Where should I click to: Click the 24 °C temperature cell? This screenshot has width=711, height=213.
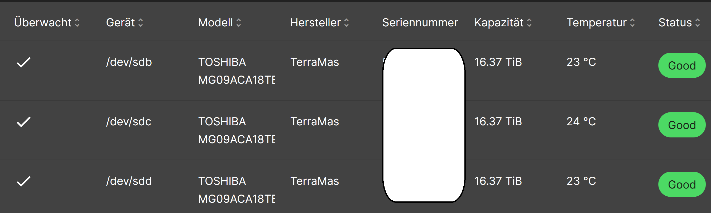581,122
